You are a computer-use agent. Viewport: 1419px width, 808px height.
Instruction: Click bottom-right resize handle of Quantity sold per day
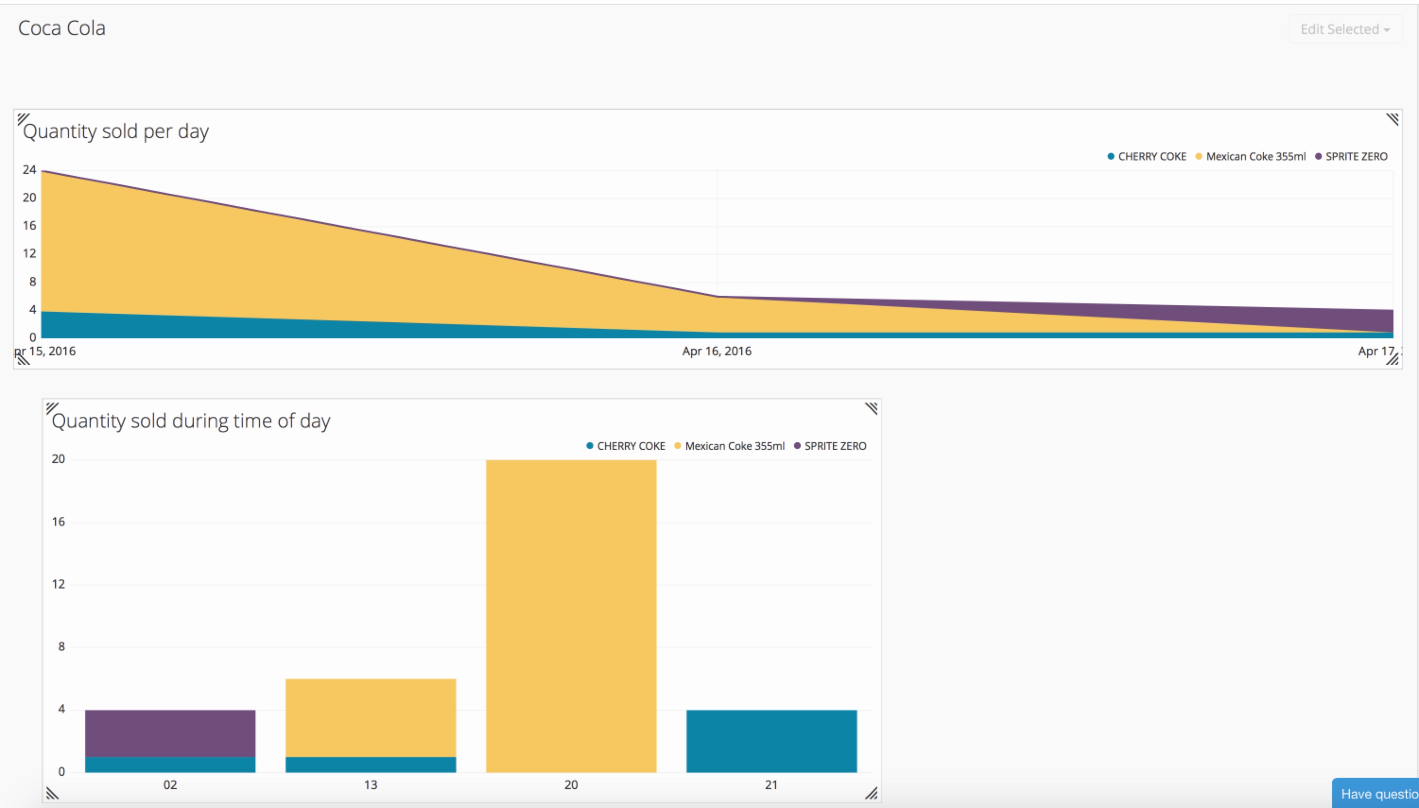1392,359
